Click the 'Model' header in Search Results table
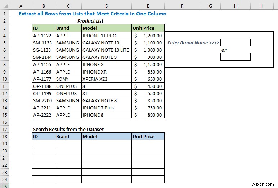Screen dimensions: 278x188 tap(107, 136)
